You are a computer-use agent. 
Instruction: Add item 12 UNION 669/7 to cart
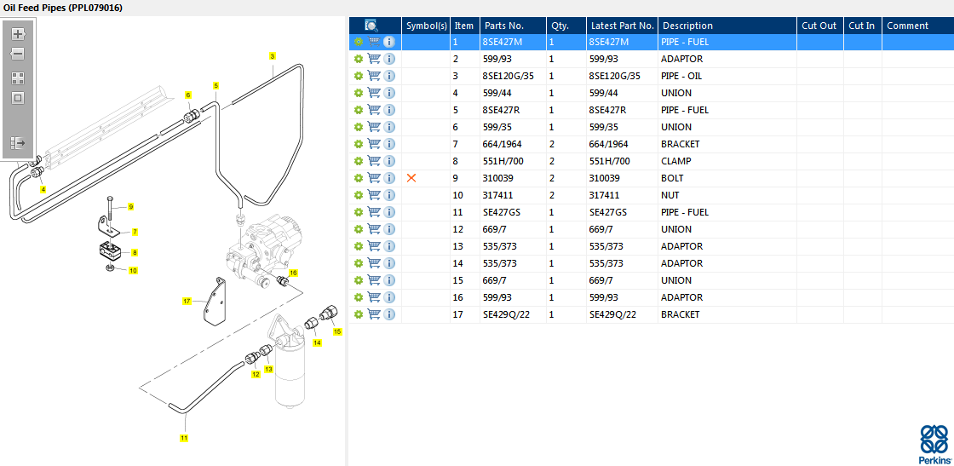[x=374, y=229]
